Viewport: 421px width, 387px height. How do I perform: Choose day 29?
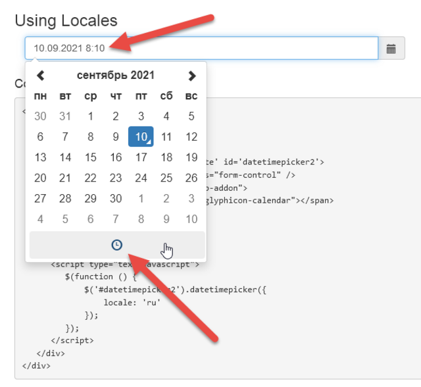coord(91,199)
